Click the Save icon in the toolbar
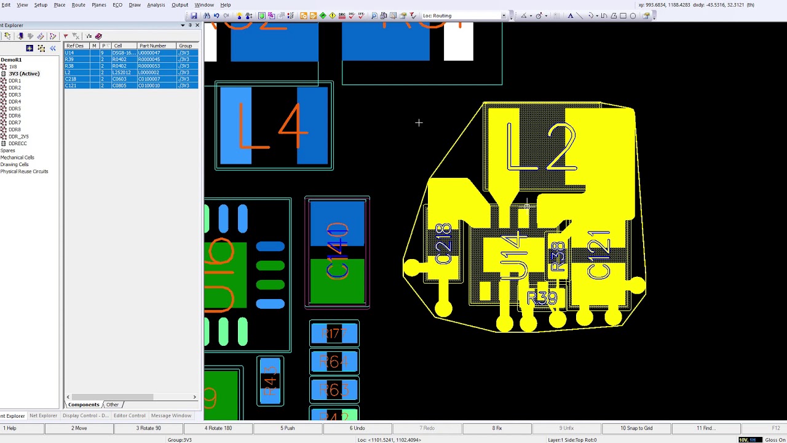787x443 pixels. click(194, 15)
